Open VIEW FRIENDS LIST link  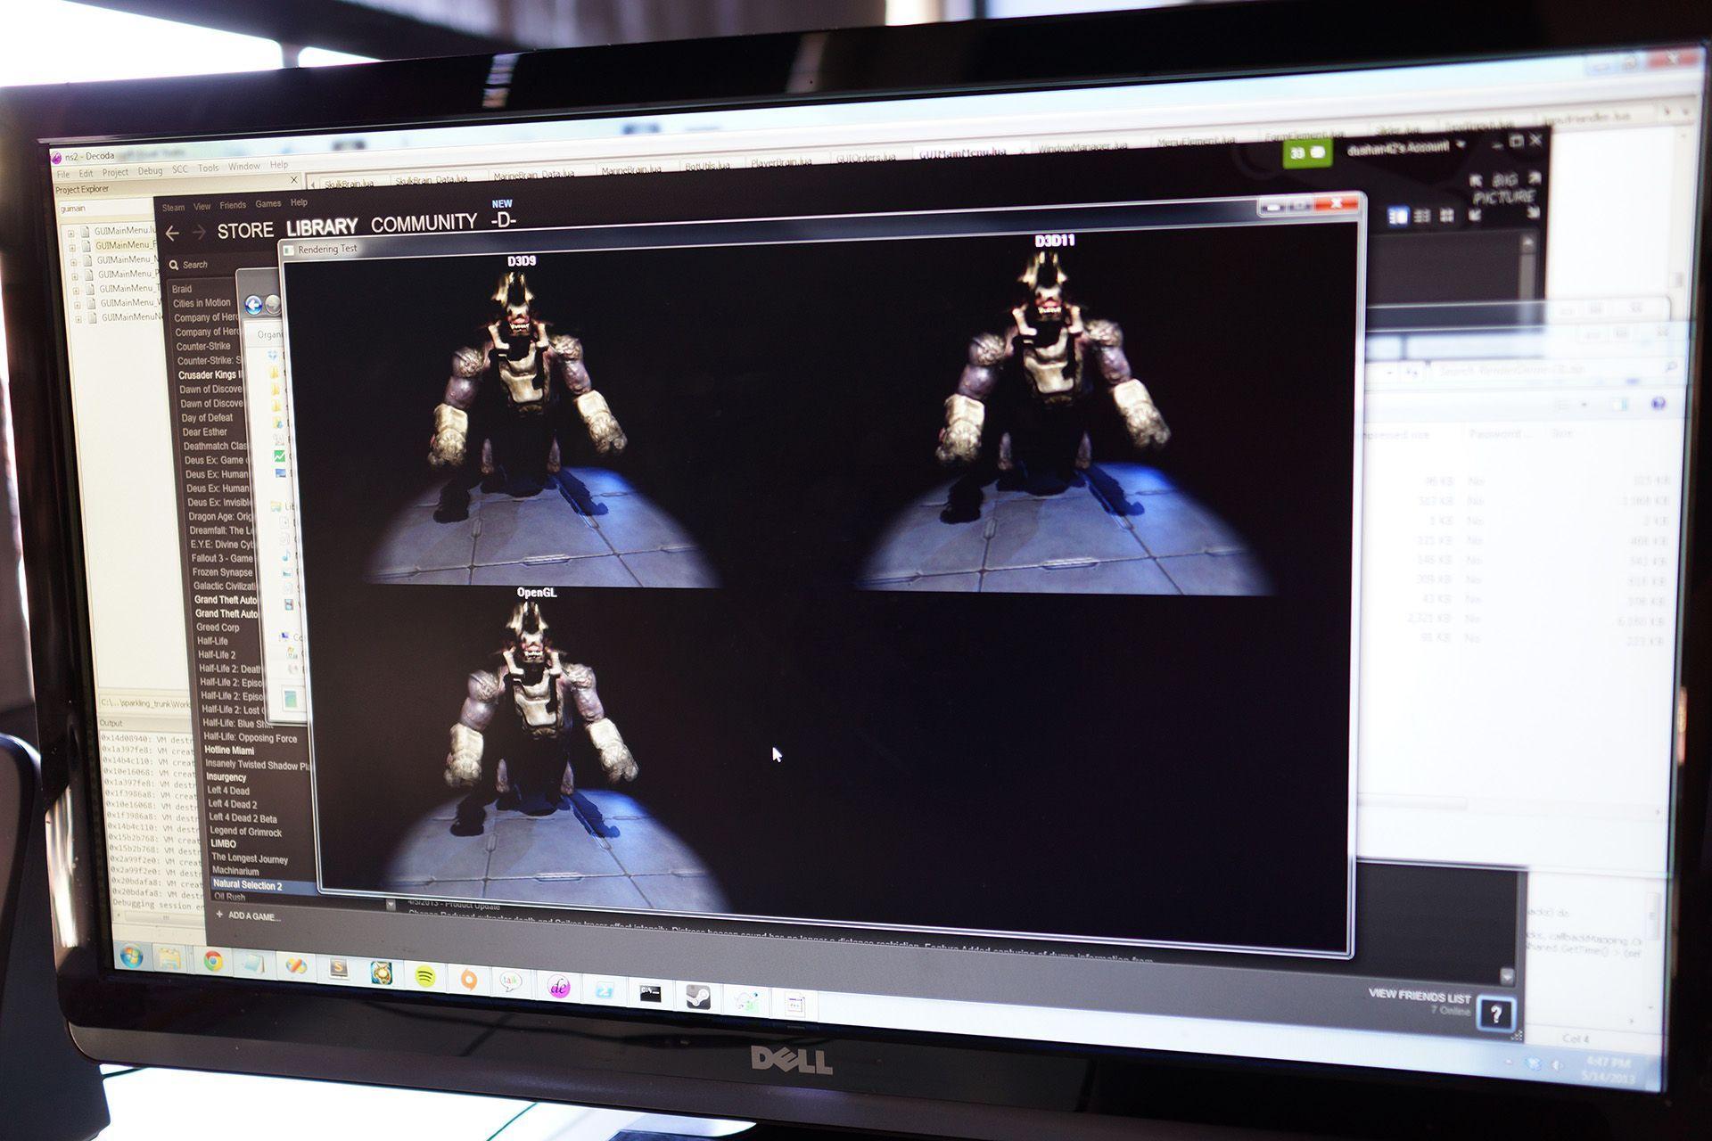tap(1419, 996)
